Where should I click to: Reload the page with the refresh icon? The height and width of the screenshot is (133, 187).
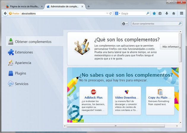point(110,13)
